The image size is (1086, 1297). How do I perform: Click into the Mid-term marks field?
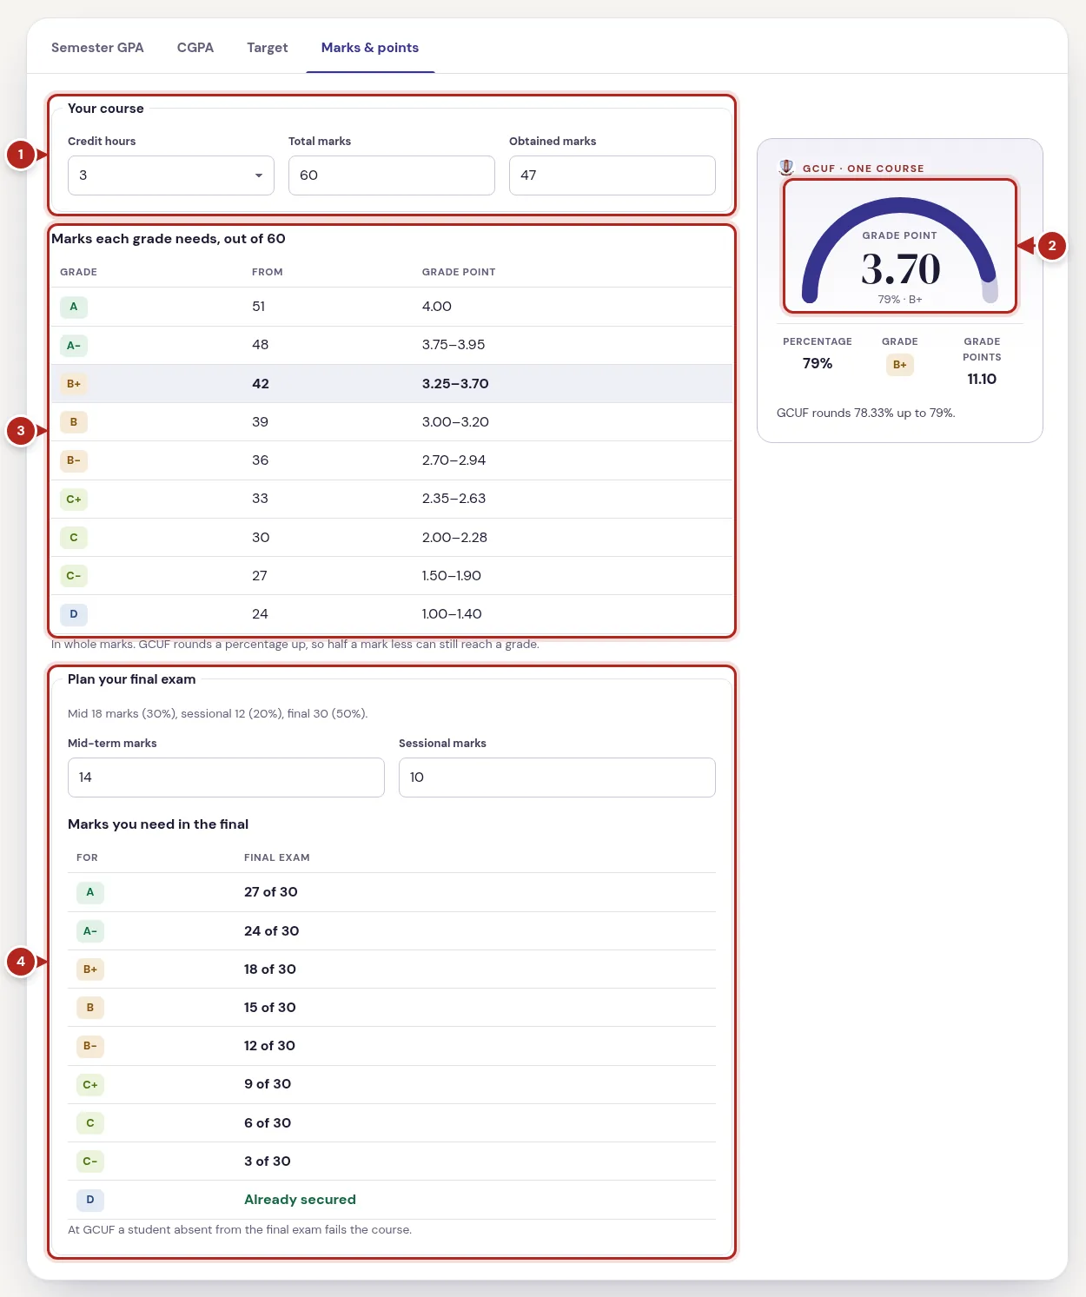coord(226,778)
